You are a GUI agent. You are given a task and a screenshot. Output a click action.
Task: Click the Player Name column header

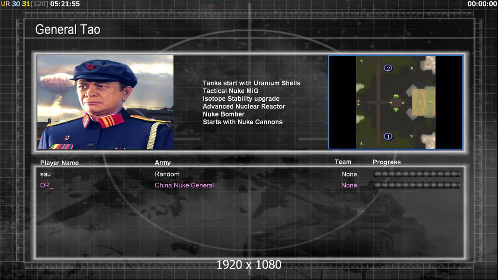coord(59,163)
